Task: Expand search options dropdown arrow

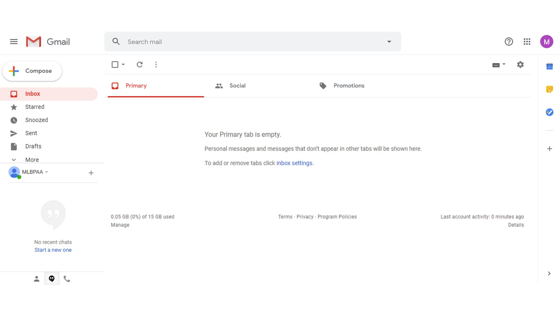Action: [389, 42]
